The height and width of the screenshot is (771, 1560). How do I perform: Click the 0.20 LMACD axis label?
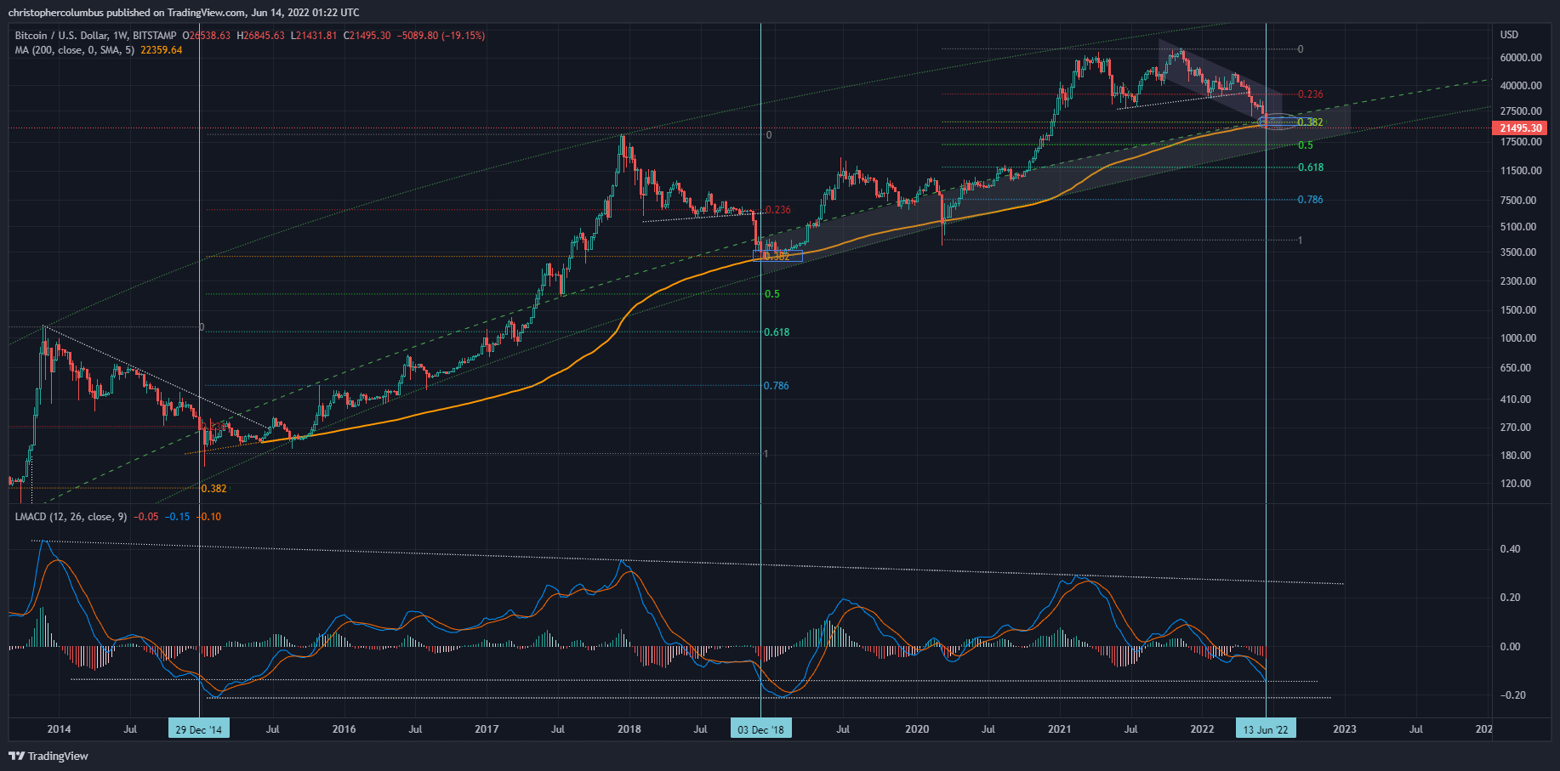pyautogui.click(x=1510, y=598)
